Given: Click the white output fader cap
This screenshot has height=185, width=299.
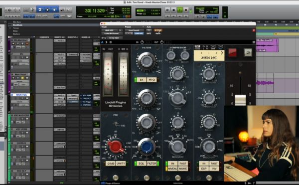Looking at the screenshot, I should point(240,100).
